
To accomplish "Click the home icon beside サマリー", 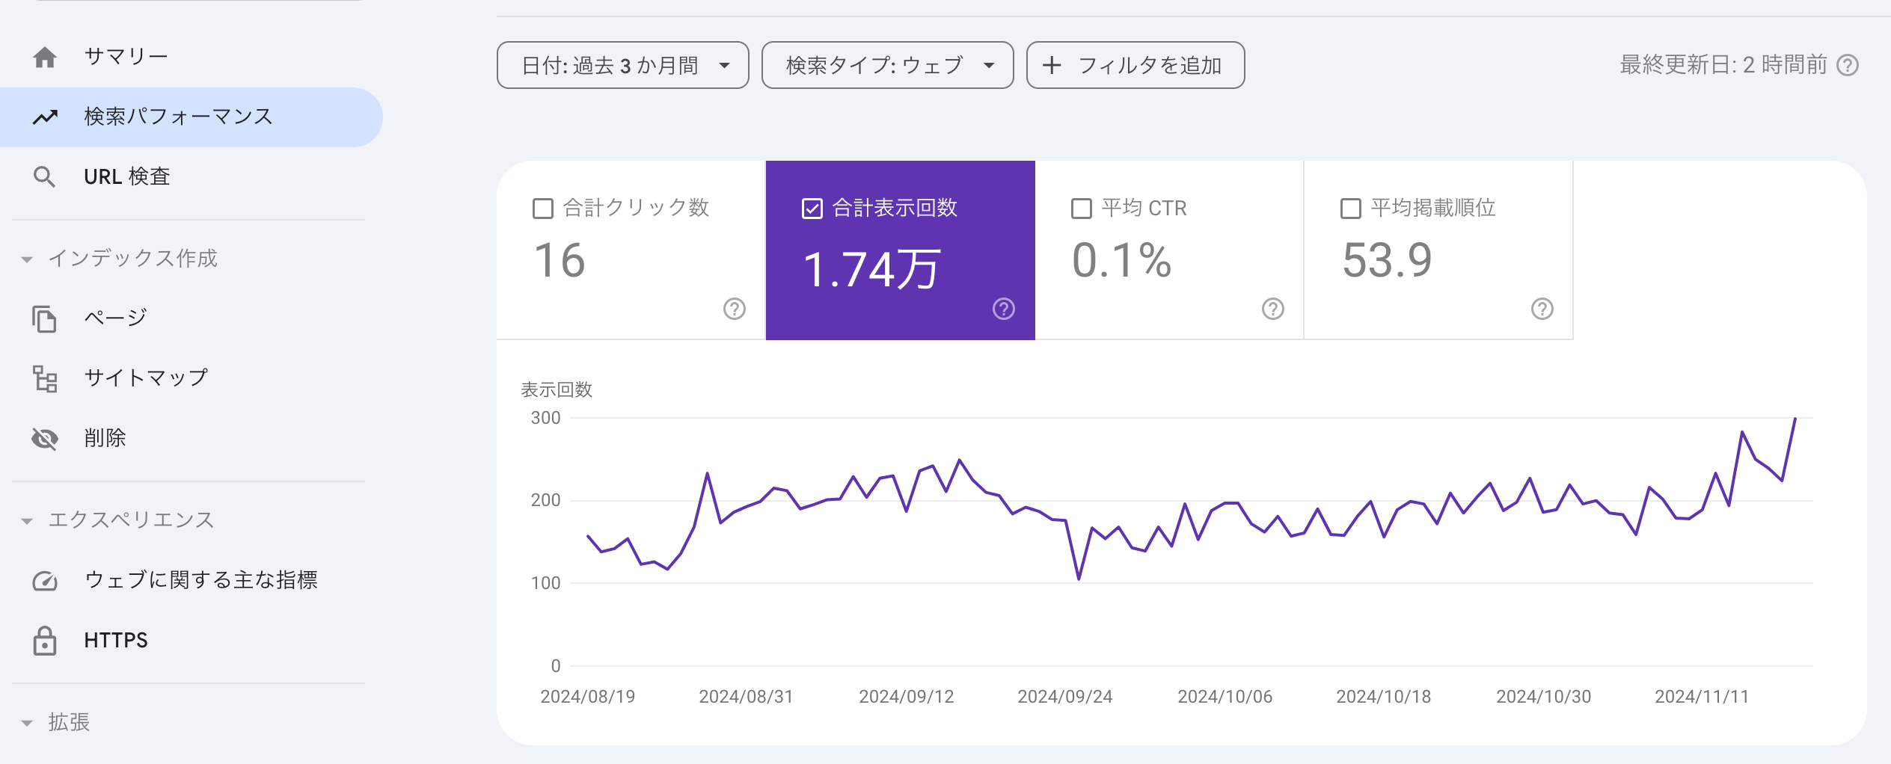I will [x=45, y=57].
